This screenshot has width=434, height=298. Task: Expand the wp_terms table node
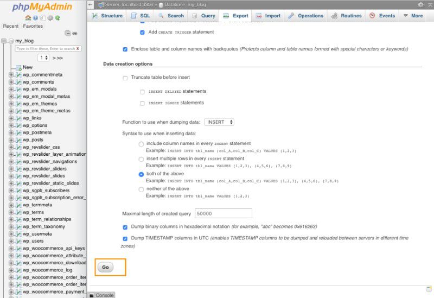pos(11,212)
